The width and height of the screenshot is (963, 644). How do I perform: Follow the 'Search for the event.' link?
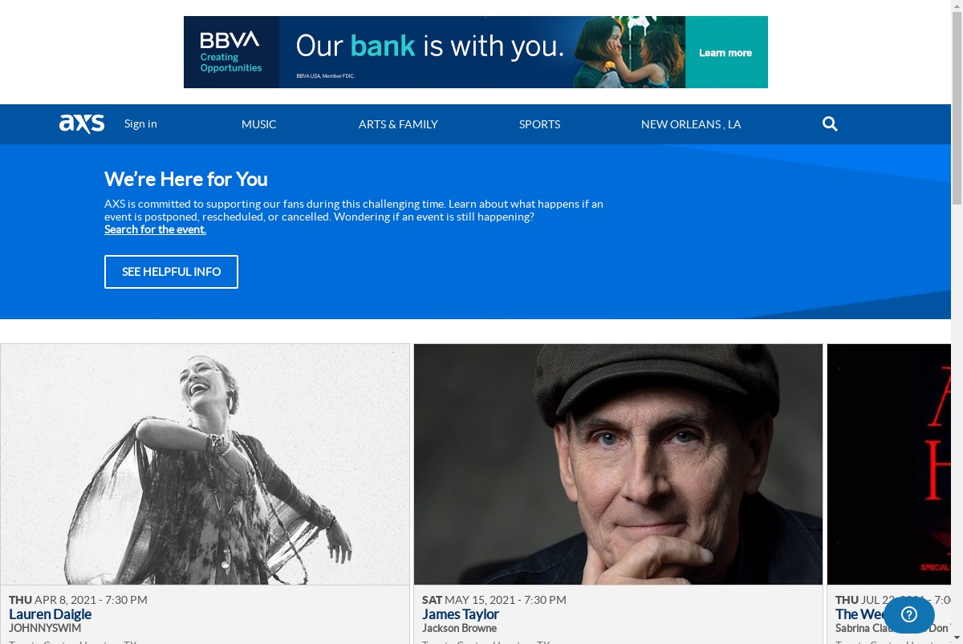[155, 229]
